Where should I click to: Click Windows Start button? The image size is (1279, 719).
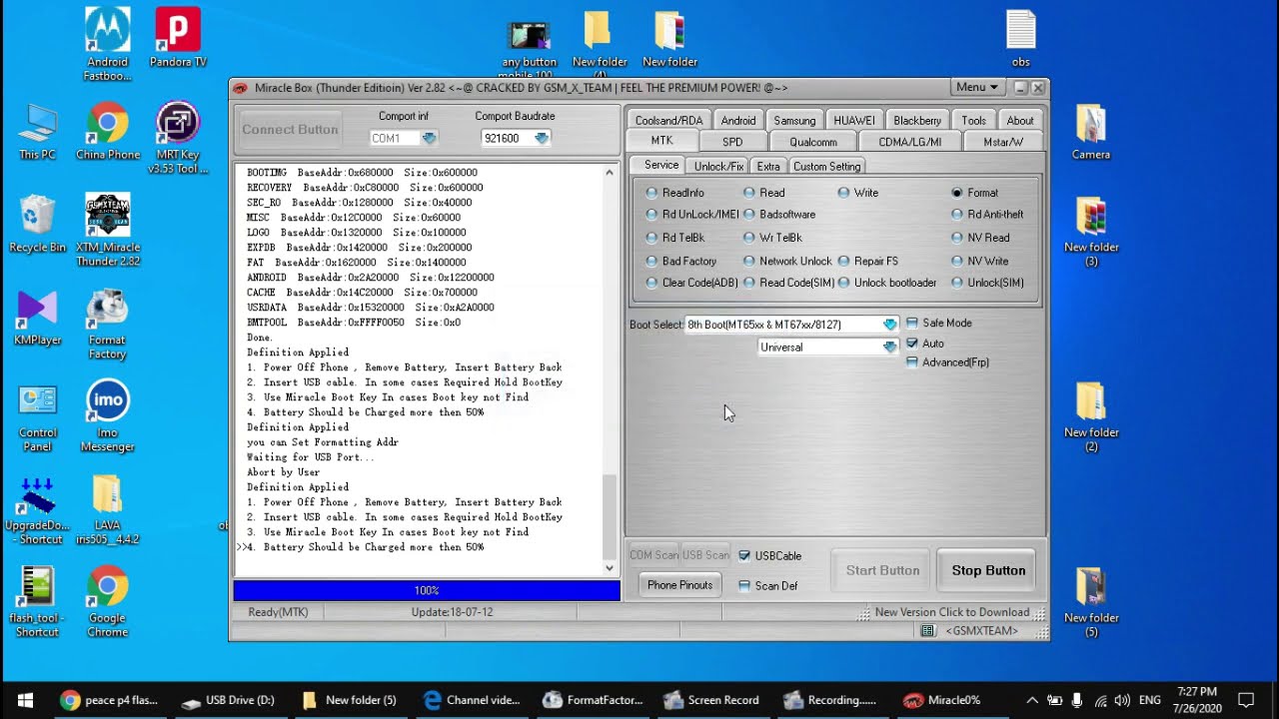[x=24, y=700]
